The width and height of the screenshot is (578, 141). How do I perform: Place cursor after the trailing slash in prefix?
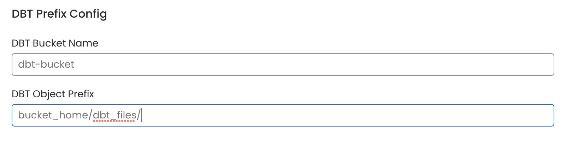click(141, 115)
